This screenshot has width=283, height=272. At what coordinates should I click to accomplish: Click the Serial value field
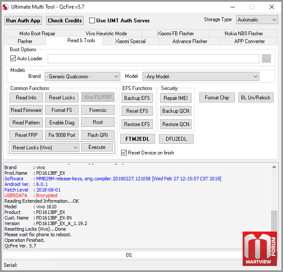pyautogui.click(x=36, y=265)
